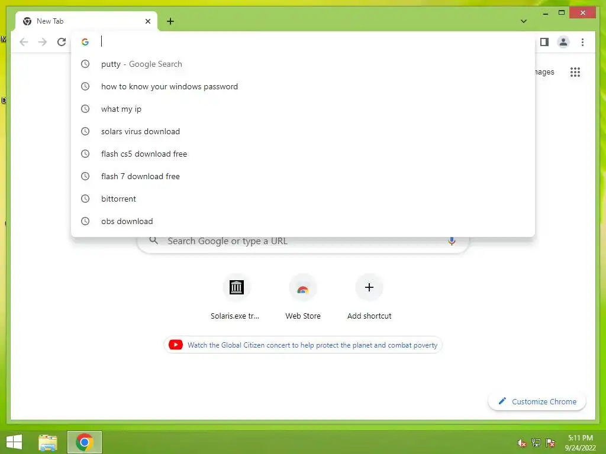Click the clock icon beside 'putty'
This screenshot has height=454, width=606.
(x=85, y=64)
